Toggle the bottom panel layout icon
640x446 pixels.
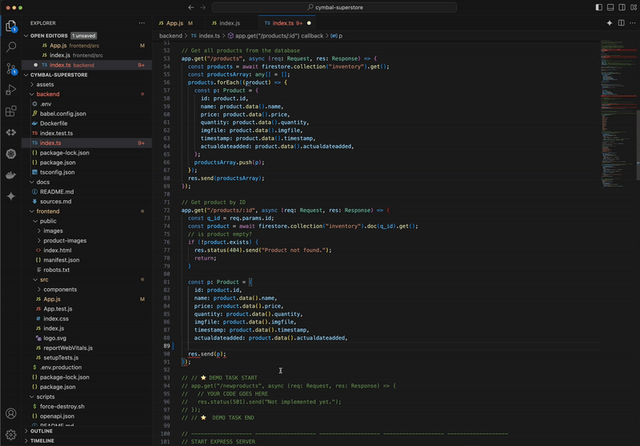coord(610,7)
